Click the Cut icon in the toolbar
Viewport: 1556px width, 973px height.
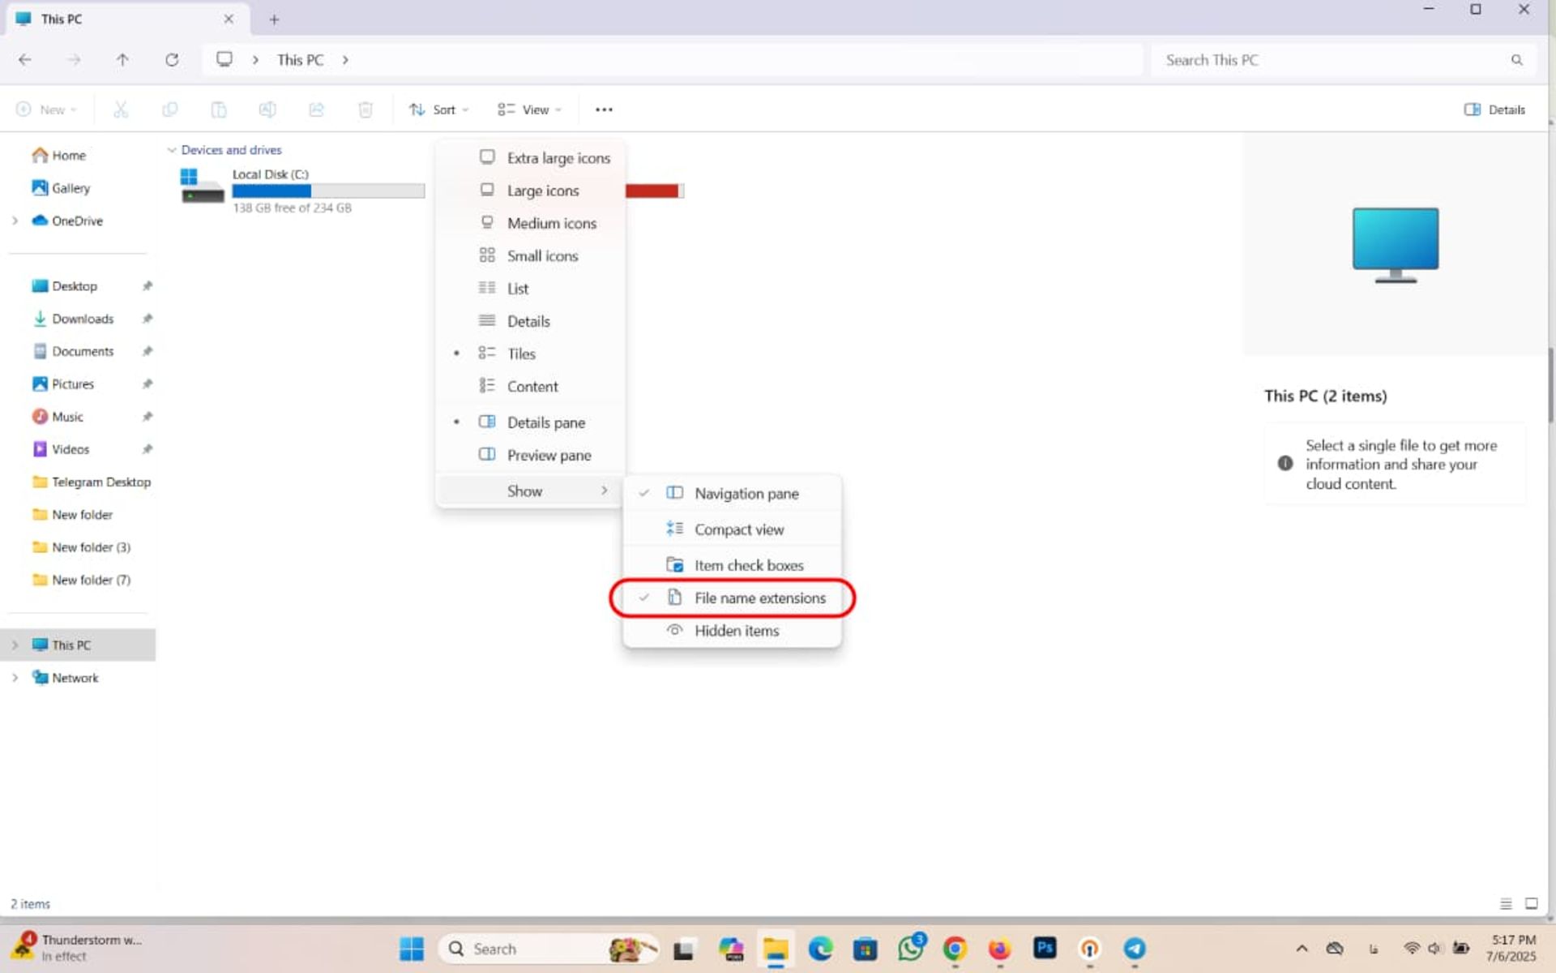click(121, 109)
